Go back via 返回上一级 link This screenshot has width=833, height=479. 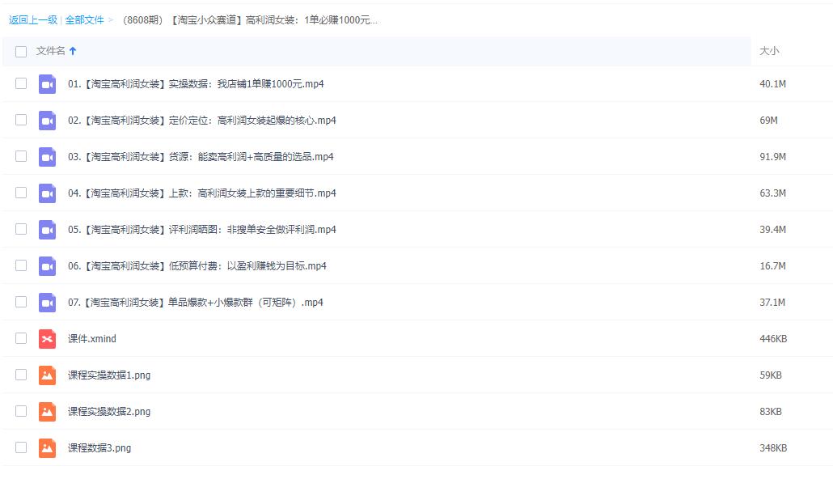click(x=33, y=20)
